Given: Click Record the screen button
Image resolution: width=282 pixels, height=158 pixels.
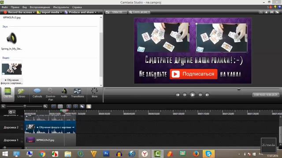Looking at the screenshot, I should point(18,12).
